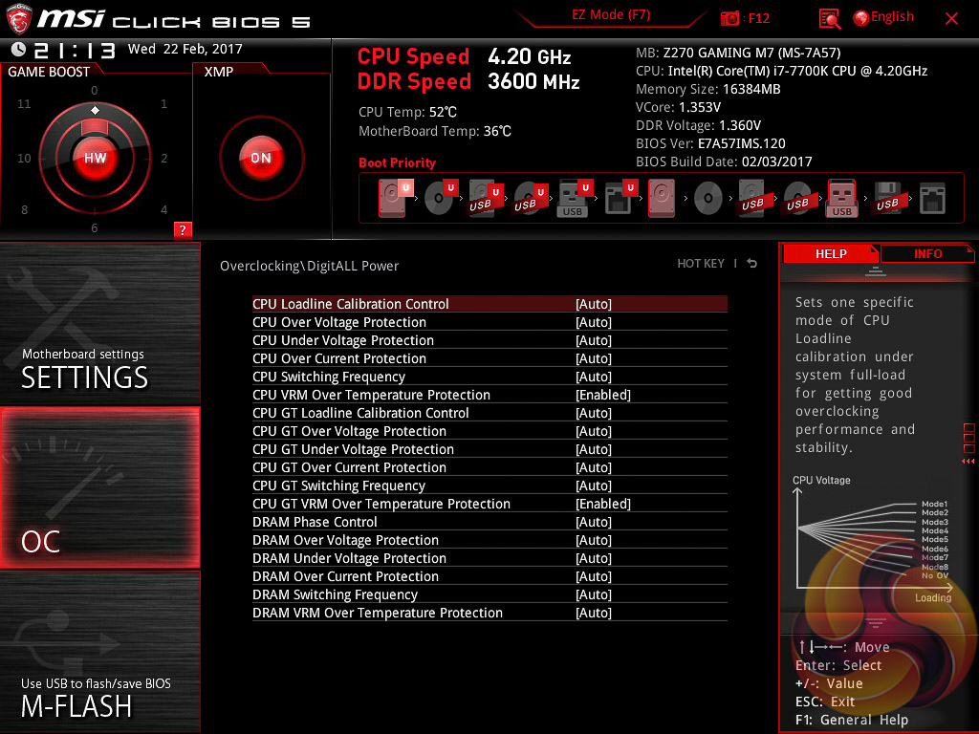The image size is (979, 734).
Task: Select the CPU GT Over Current Protection row label
Action: coord(349,467)
